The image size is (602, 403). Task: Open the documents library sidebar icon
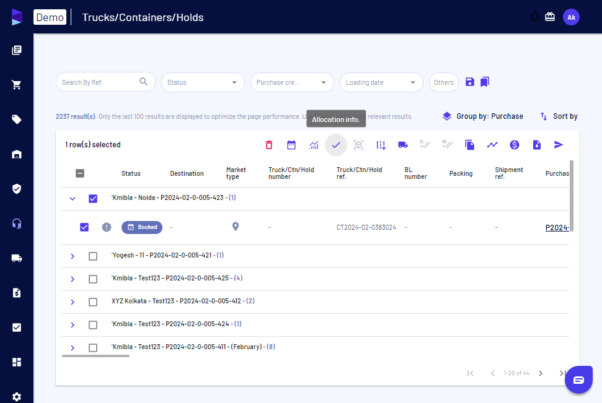coord(17,50)
